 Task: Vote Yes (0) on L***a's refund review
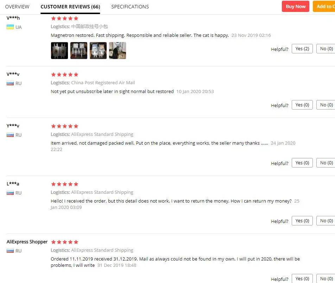pos(302,221)
